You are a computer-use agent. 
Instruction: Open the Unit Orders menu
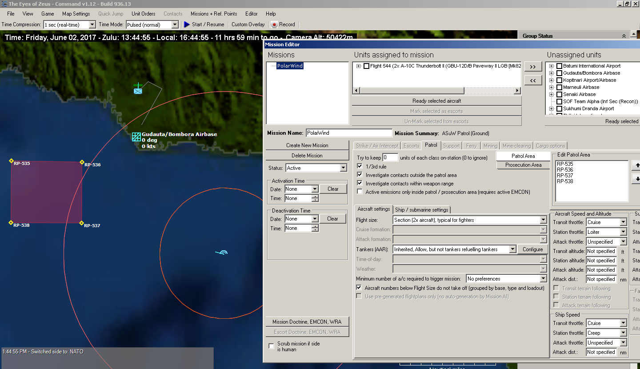144,14
